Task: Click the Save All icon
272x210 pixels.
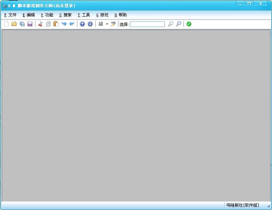Action: [22, 24]
